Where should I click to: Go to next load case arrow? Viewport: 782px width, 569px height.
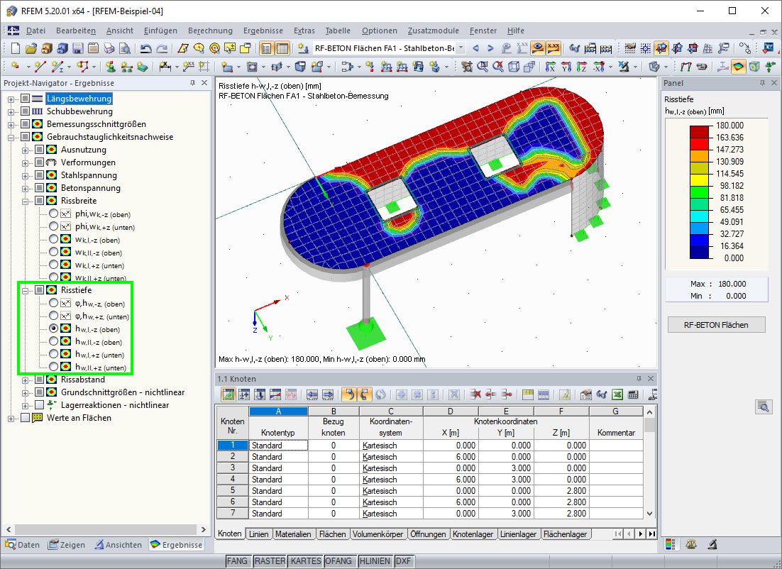pos(491,48)
